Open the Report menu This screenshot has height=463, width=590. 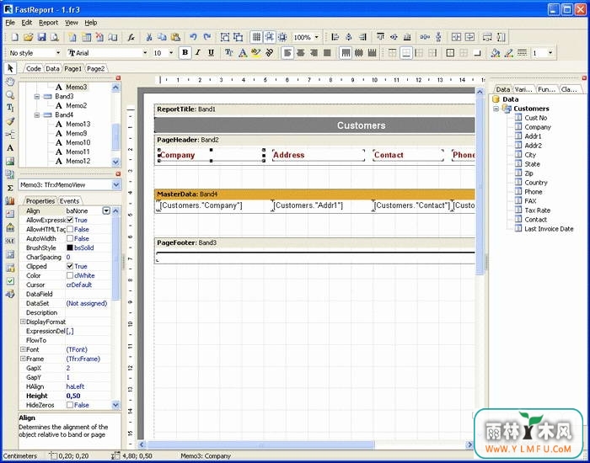(49, 23)
